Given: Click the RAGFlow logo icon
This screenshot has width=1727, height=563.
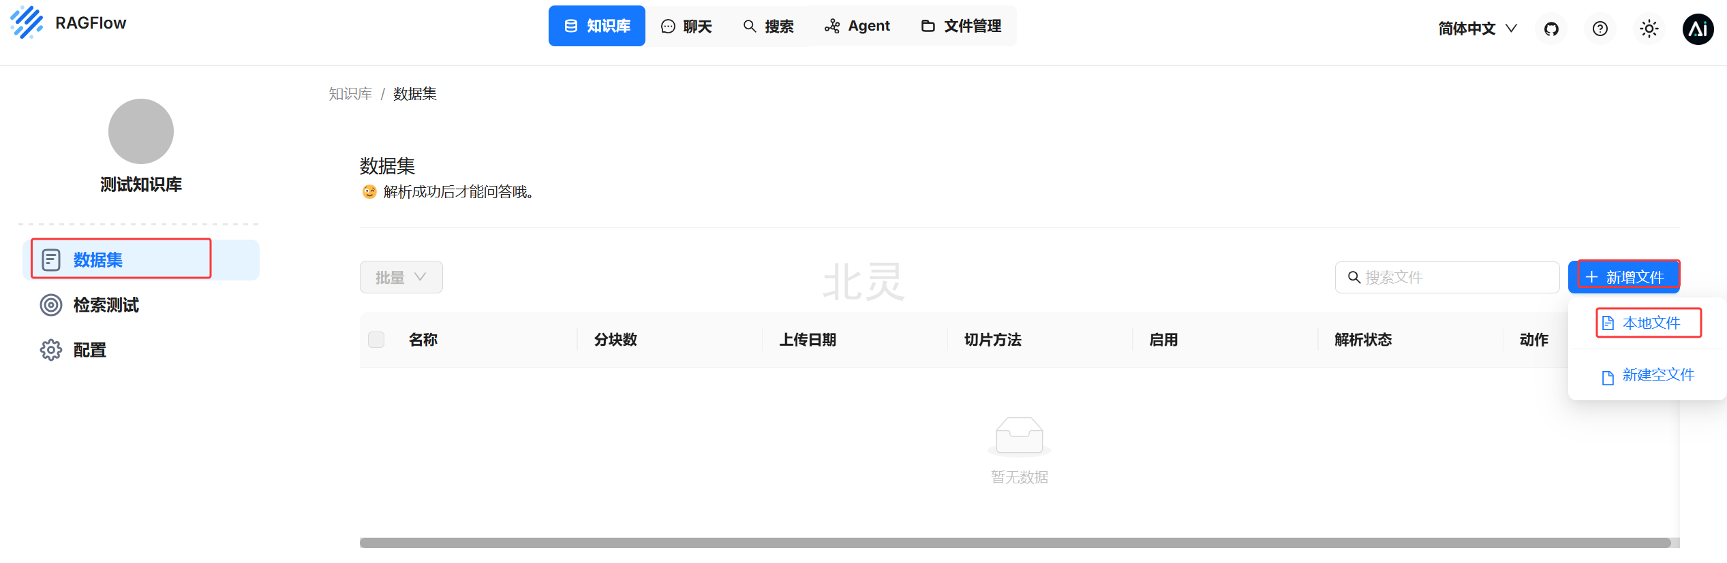Looking at the screenshot, I should pos(27,22).
